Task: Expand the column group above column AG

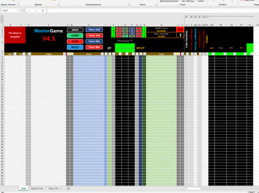Action: 195,17
